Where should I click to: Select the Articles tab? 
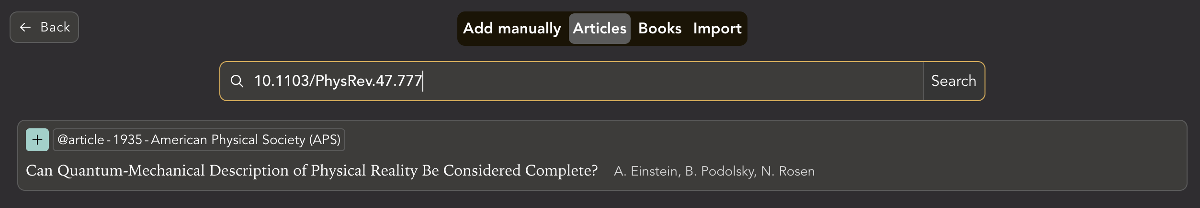click(600, 29)
